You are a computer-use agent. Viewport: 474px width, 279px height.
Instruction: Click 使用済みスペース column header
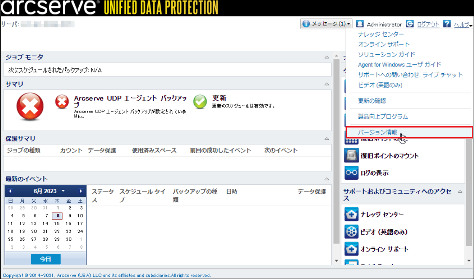(x=154, y=150)
